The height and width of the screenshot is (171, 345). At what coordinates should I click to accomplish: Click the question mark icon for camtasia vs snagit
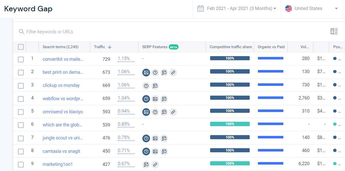146,152
